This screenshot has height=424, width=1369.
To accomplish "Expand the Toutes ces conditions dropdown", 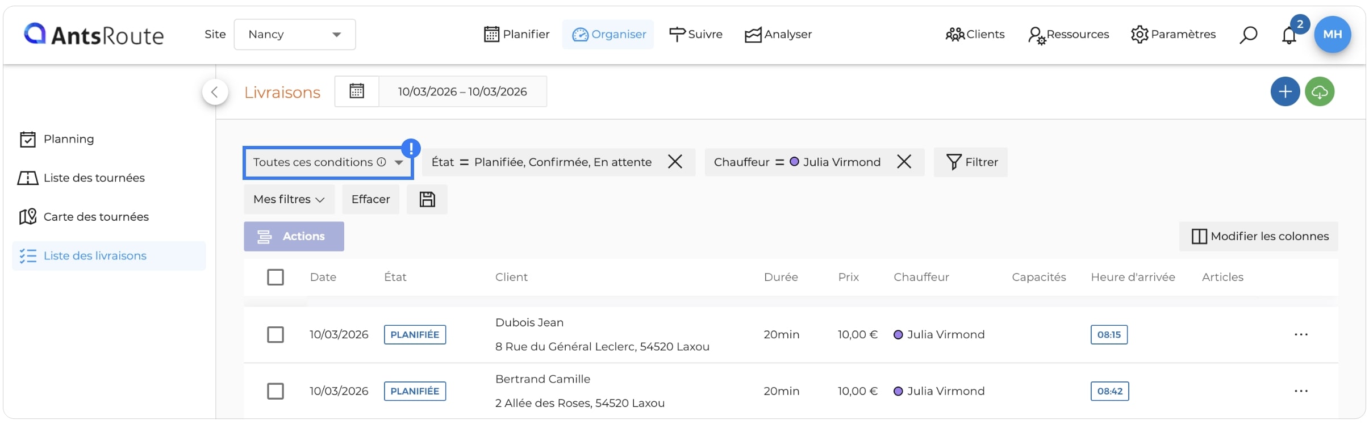I will (x=328, y=162).
